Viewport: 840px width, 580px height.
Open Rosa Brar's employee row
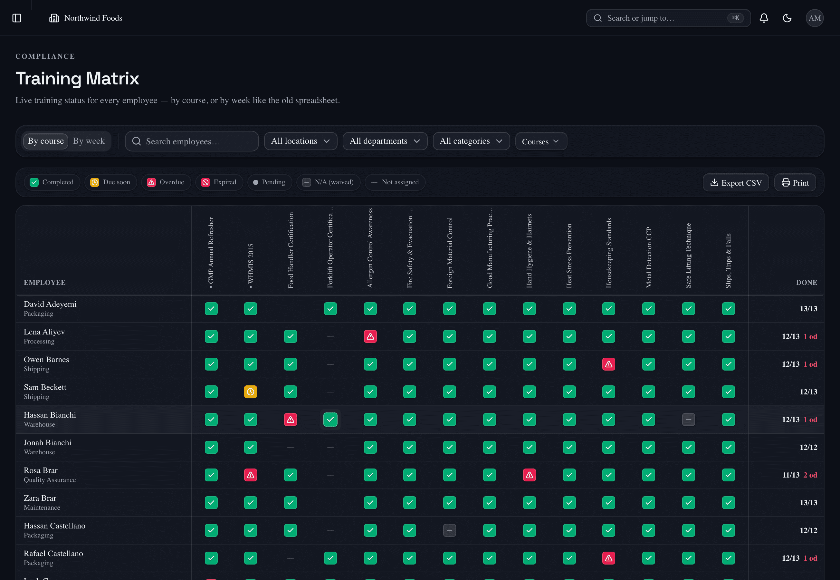[x=420, y=475]
